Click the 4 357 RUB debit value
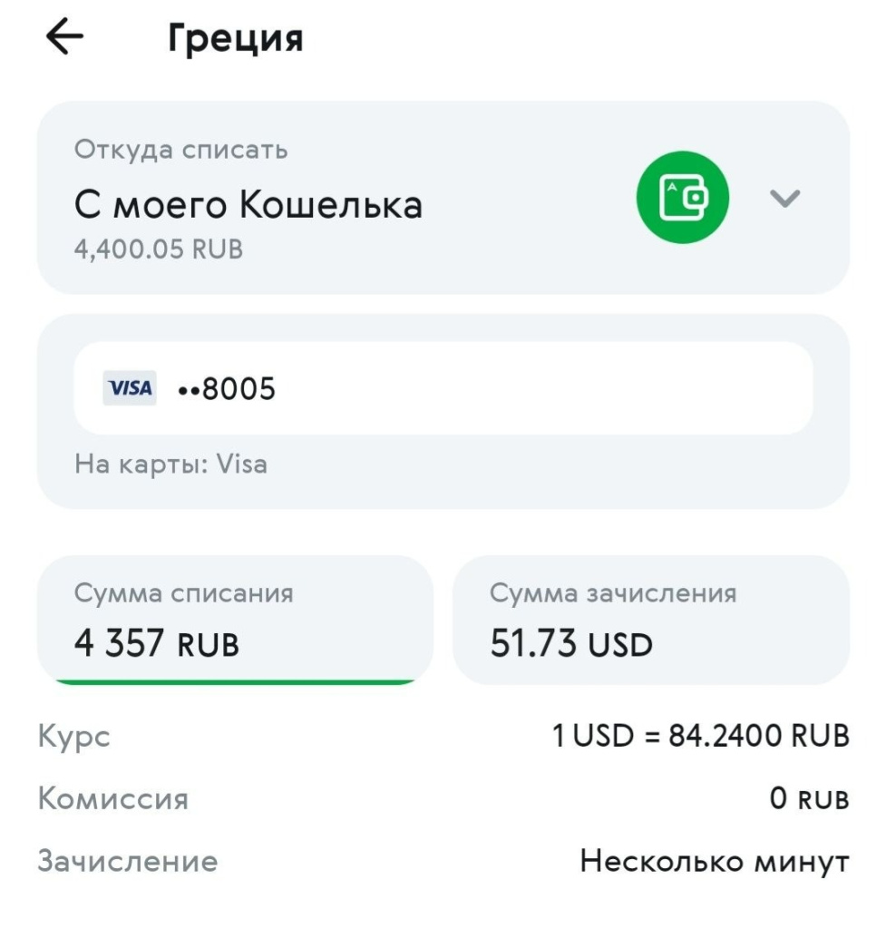Image resolution: width=886 pixels, height=929 pixels. [x=157, y=643]
